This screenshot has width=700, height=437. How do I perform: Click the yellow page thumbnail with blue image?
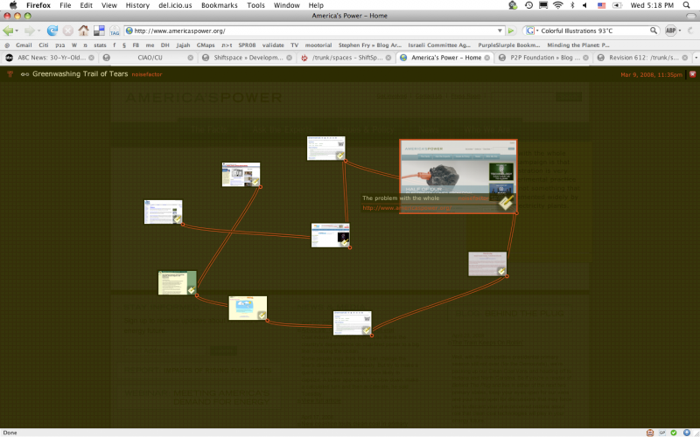[248, 308]
